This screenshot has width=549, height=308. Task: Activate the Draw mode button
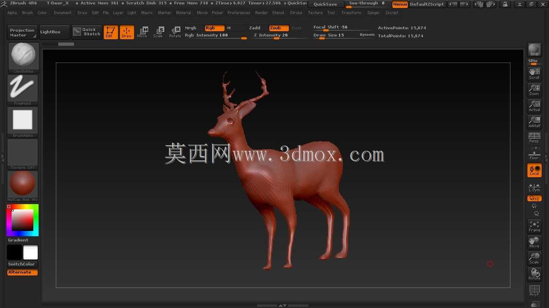[127, 32]
